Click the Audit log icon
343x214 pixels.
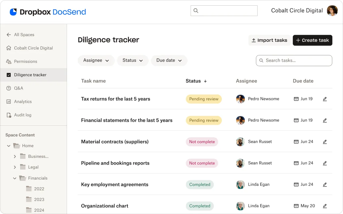(x=8, y=115)
